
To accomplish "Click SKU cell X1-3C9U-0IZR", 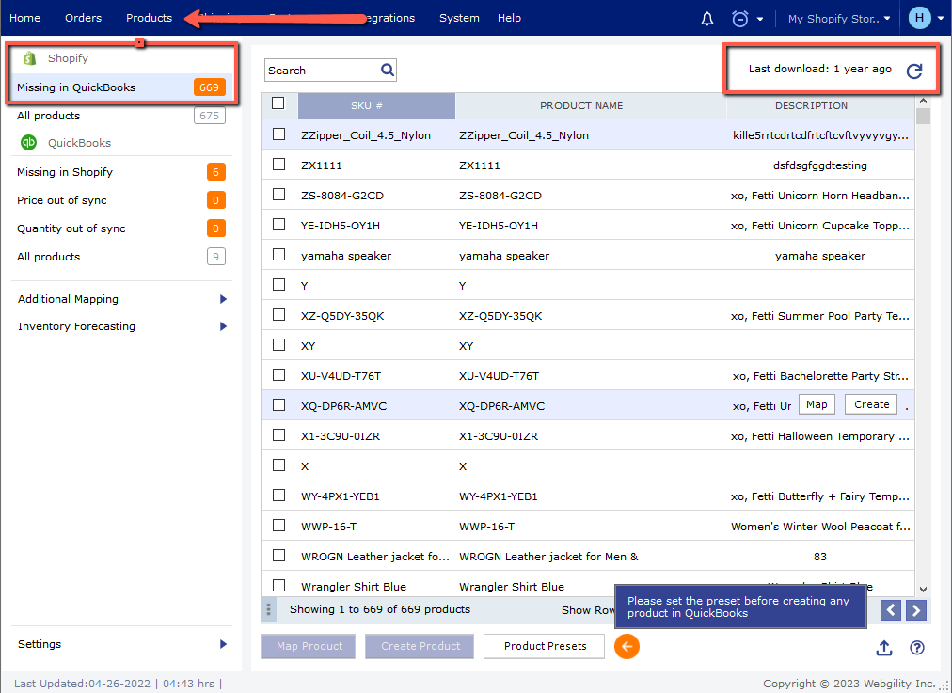I will 340,436.
